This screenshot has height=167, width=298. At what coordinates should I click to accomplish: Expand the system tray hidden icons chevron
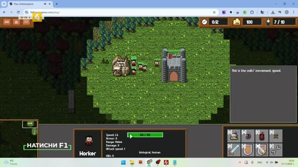coord(240,162)
